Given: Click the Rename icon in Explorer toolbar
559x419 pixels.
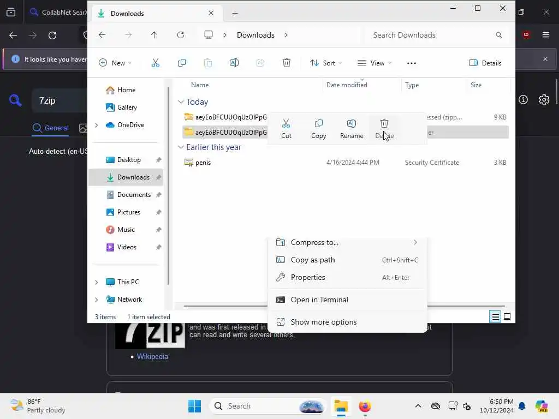Looking at the screenshot, I should pyautogui.click(x=234, y=63).
